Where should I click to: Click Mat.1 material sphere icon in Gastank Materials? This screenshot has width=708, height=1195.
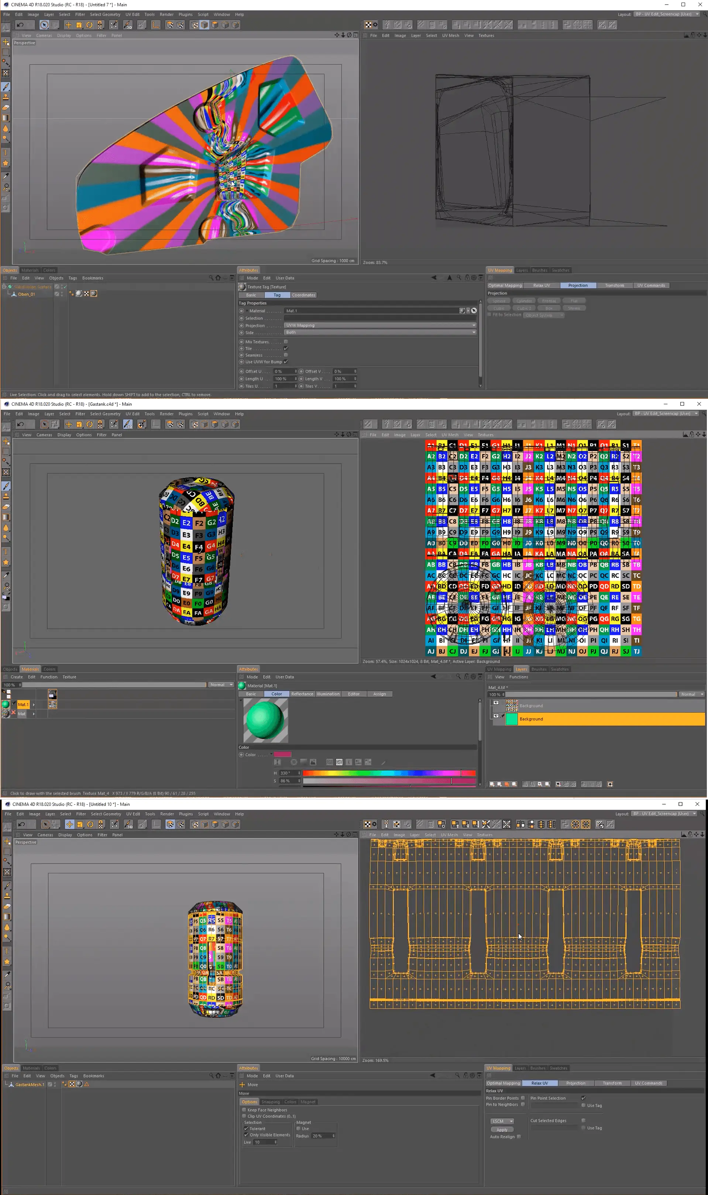tap(5, 704)
